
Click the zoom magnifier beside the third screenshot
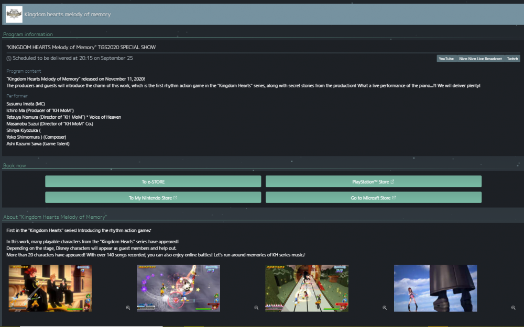tap(385, 308)
